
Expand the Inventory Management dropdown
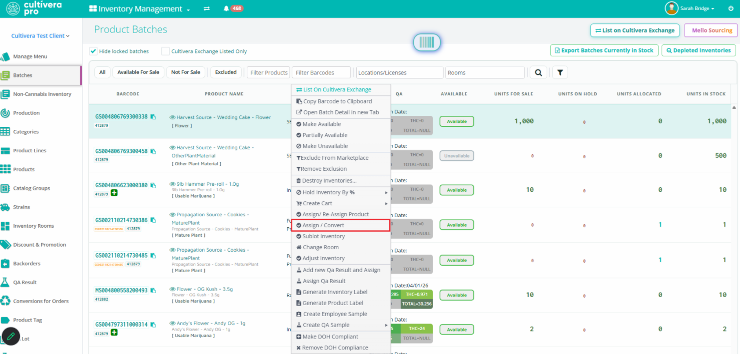[x=139, y=9]
